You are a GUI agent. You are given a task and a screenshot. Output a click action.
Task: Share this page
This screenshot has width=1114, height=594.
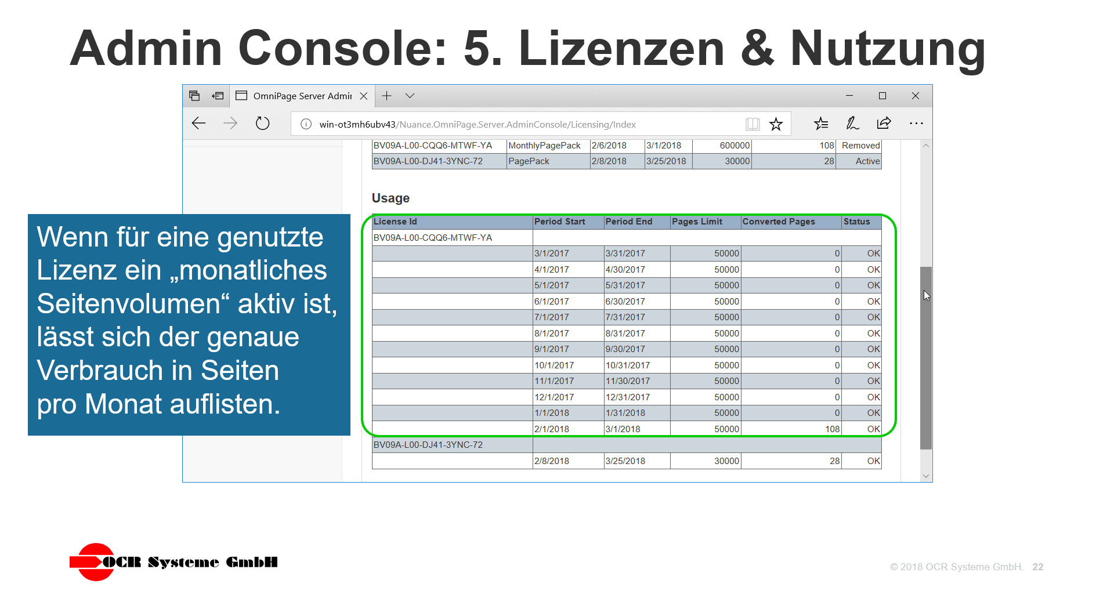883,123
